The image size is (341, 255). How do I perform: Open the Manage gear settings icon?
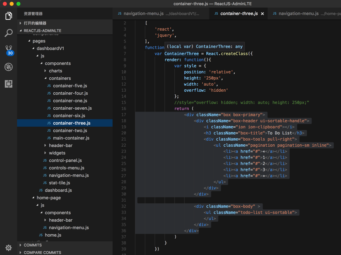click(8, 248)
